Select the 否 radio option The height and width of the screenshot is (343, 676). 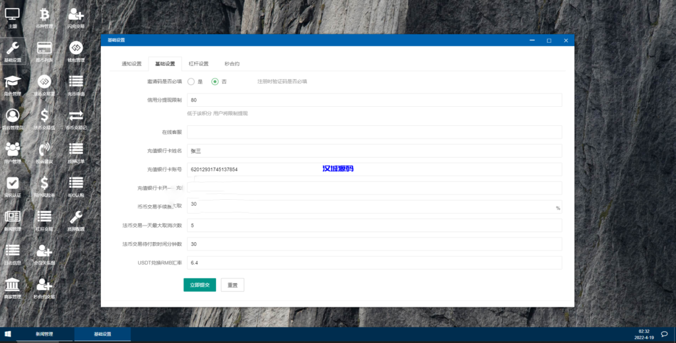point(215,82)
